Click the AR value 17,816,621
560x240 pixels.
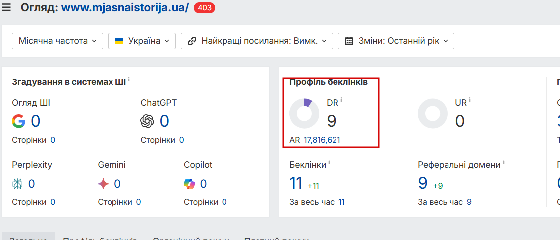[x=322, y=140]
